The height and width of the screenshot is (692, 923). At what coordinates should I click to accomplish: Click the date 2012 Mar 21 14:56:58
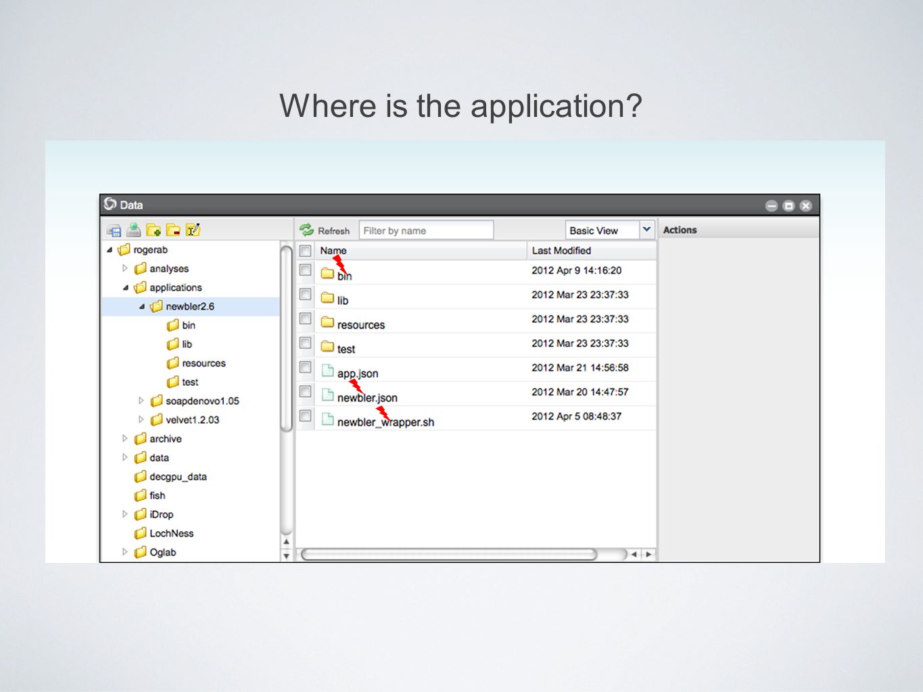580,368
